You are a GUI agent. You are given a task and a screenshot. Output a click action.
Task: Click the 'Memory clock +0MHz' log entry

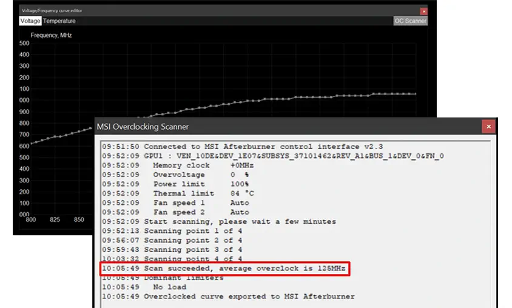coord(178,166)
